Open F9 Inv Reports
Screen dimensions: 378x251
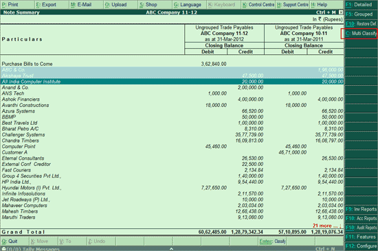[361, 209]
